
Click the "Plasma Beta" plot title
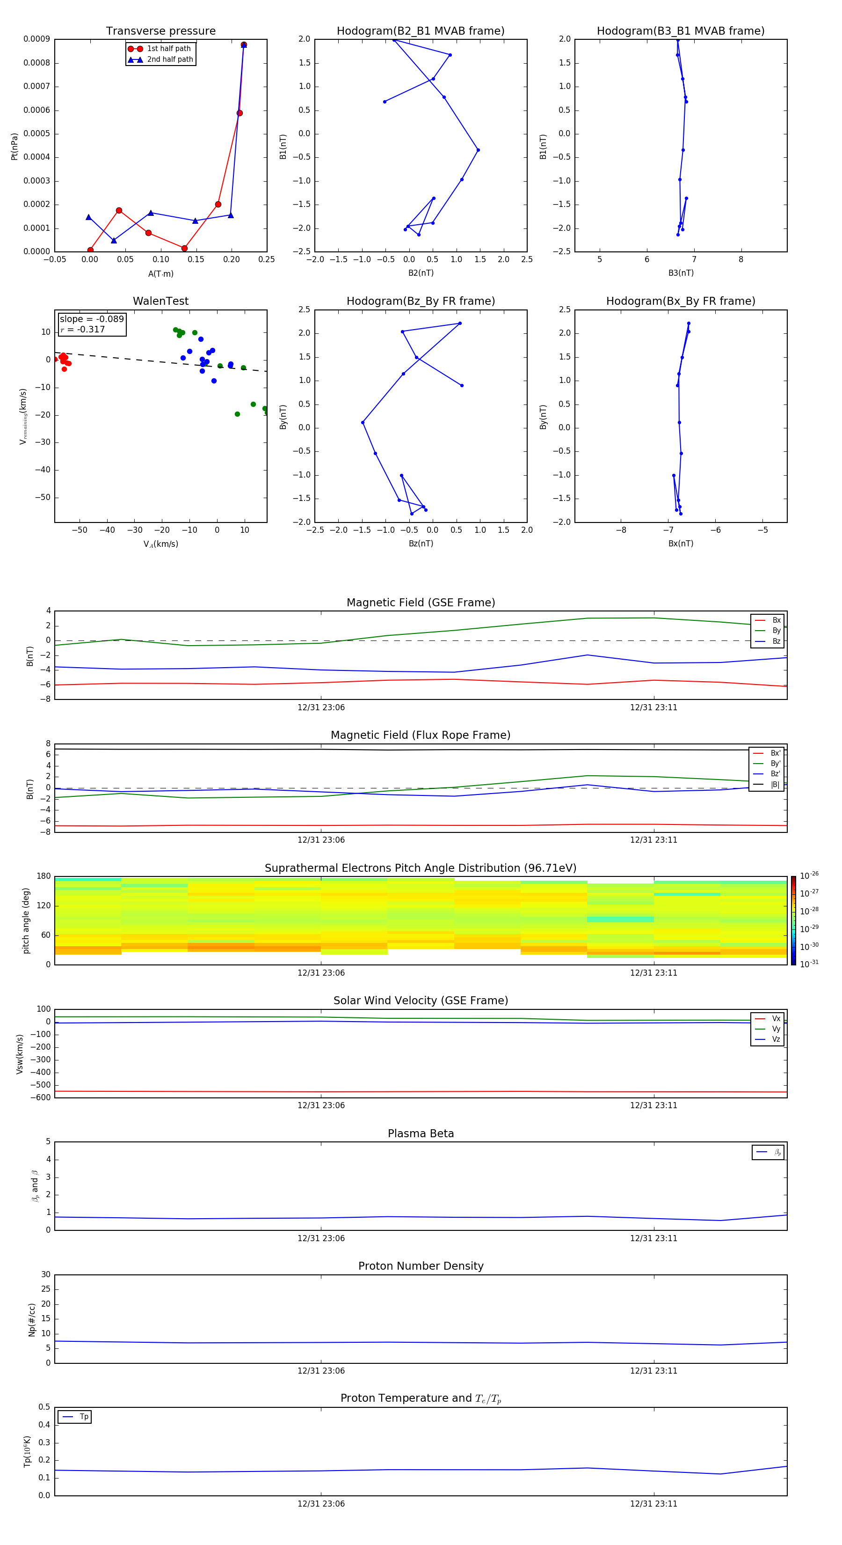pos(421,1133)
